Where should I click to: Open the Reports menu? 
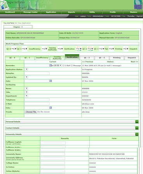click(71, 12)
